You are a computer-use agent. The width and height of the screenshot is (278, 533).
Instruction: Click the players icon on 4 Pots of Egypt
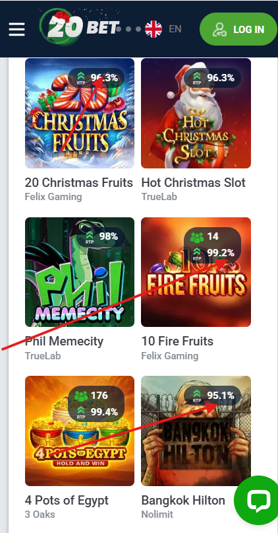81,396
